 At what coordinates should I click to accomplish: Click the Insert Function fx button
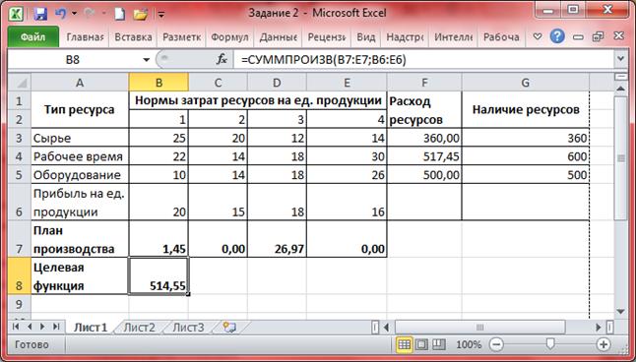click(x=222, y=60)
